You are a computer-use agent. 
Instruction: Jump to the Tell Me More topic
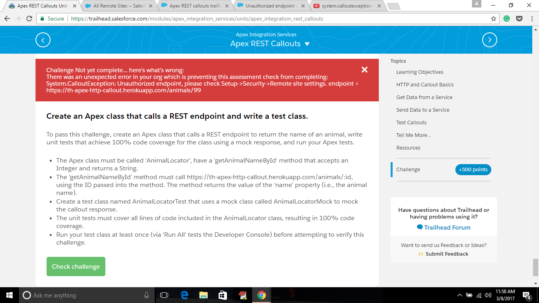pyautogui.click(x=414, y=135)
